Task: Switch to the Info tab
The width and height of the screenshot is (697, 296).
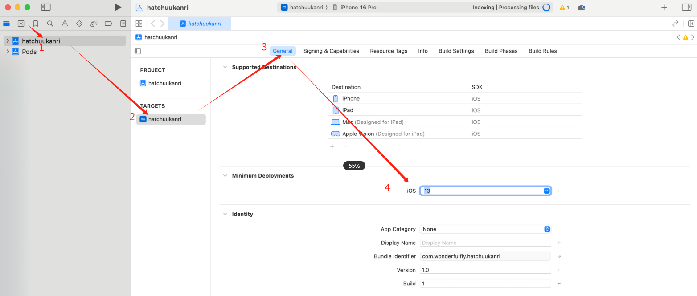Action: (423, 51)
